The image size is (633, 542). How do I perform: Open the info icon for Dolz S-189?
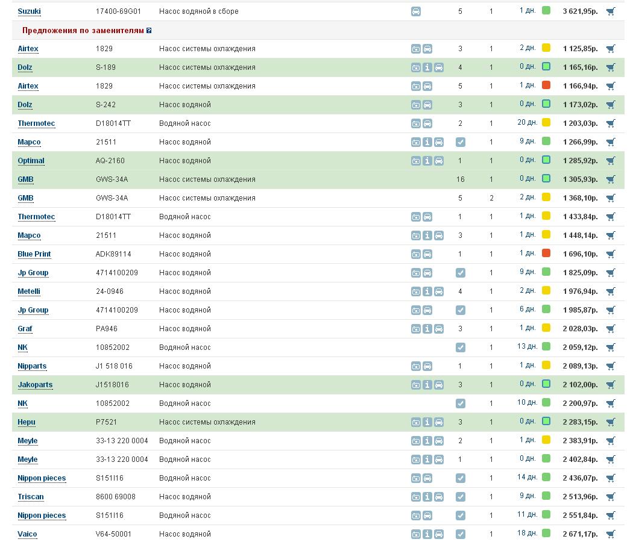(427, 67)
